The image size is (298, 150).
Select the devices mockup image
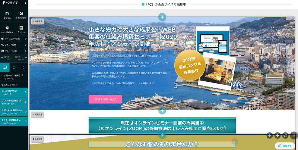213,41
